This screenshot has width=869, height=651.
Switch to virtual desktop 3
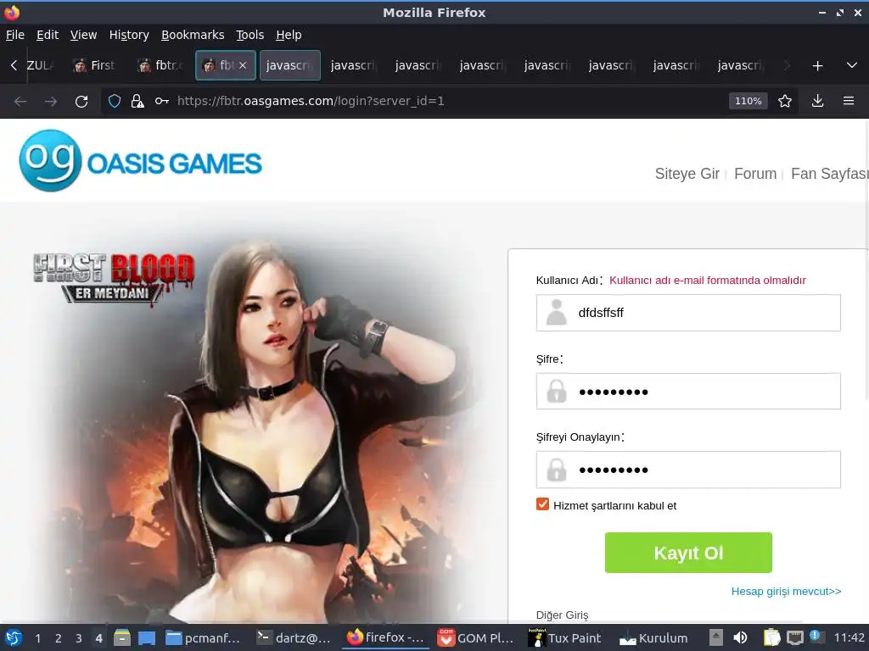79,638
